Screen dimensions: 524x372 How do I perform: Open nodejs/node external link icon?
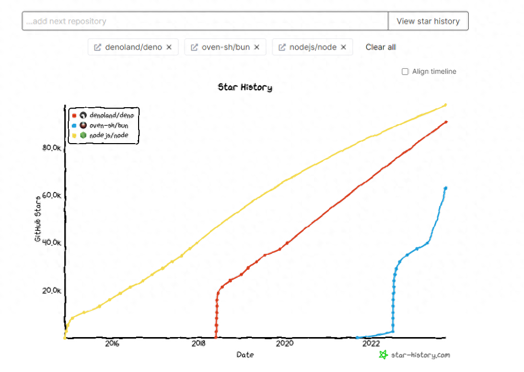(282, 47)
